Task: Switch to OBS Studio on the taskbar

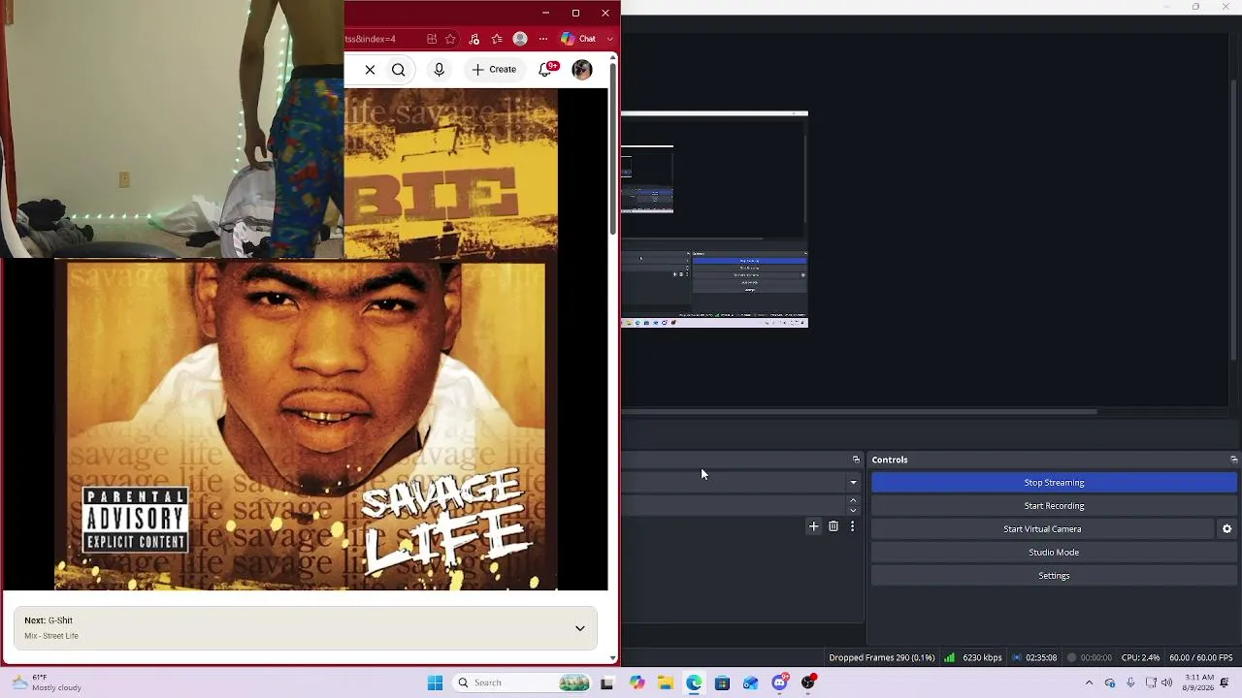Action: pos(808,682)
